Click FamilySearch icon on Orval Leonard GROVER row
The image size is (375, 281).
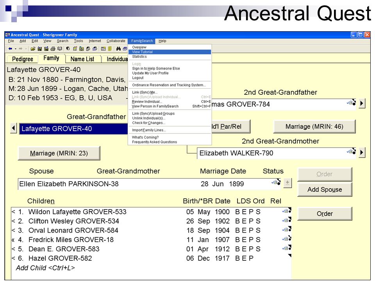(x=286, y=229)
